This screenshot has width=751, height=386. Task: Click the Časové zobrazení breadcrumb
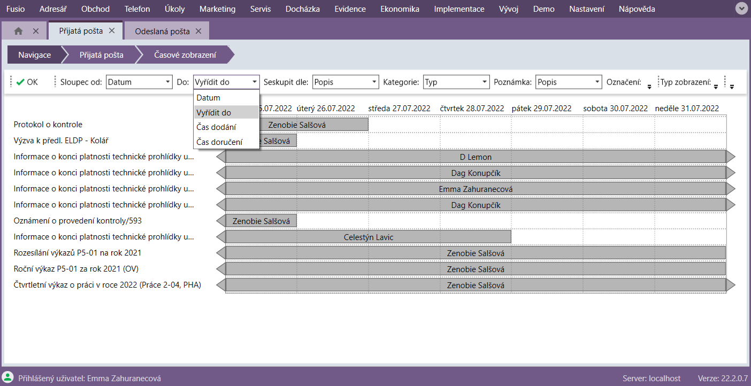tap(185, 55)
